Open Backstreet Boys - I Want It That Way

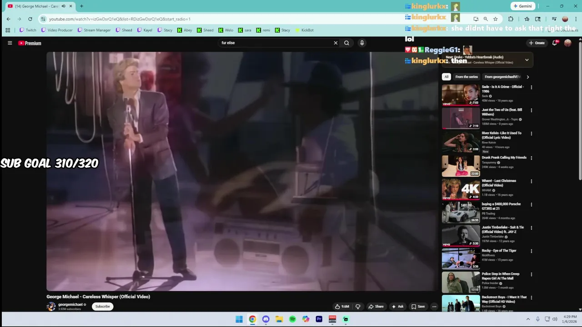(x=504, y=299)
